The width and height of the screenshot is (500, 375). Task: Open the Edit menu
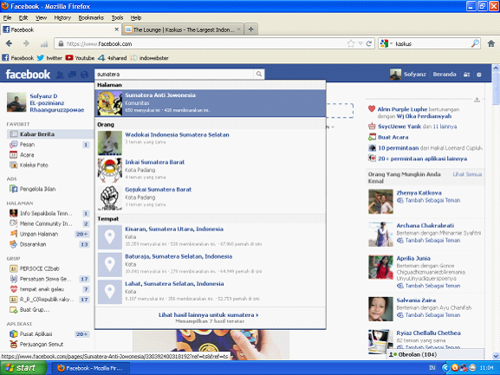tap(23, 17)
